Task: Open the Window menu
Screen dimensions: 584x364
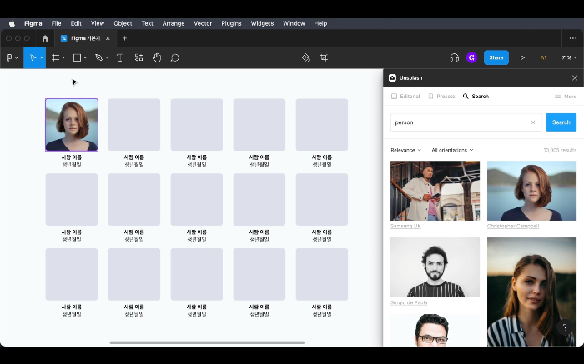Action: click(x=294, y=23)
